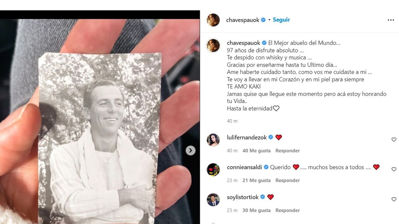Viewport: 399px width, 224px height.
Task: Open connieansaldi's profile avatar
Action: (x=213, y=170)
